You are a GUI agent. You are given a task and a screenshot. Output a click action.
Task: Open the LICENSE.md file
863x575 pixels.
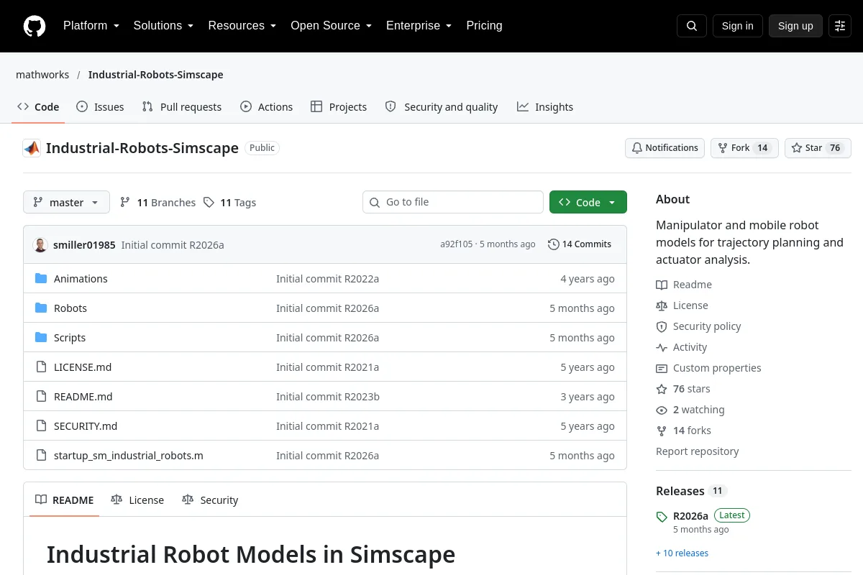pos(83,367)
